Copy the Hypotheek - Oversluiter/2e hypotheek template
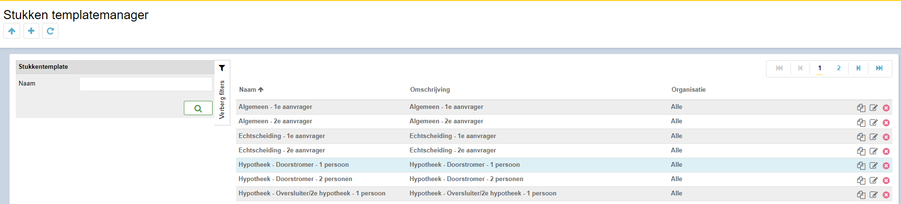Viewport: 901px width, 204px height. [861, 194]
